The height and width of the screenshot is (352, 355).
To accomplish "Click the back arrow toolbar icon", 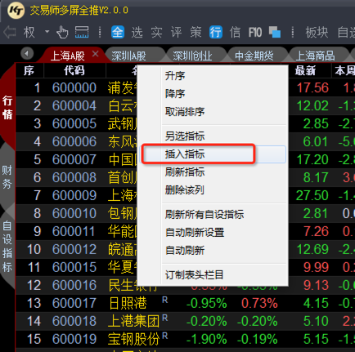I will point(10,33).
